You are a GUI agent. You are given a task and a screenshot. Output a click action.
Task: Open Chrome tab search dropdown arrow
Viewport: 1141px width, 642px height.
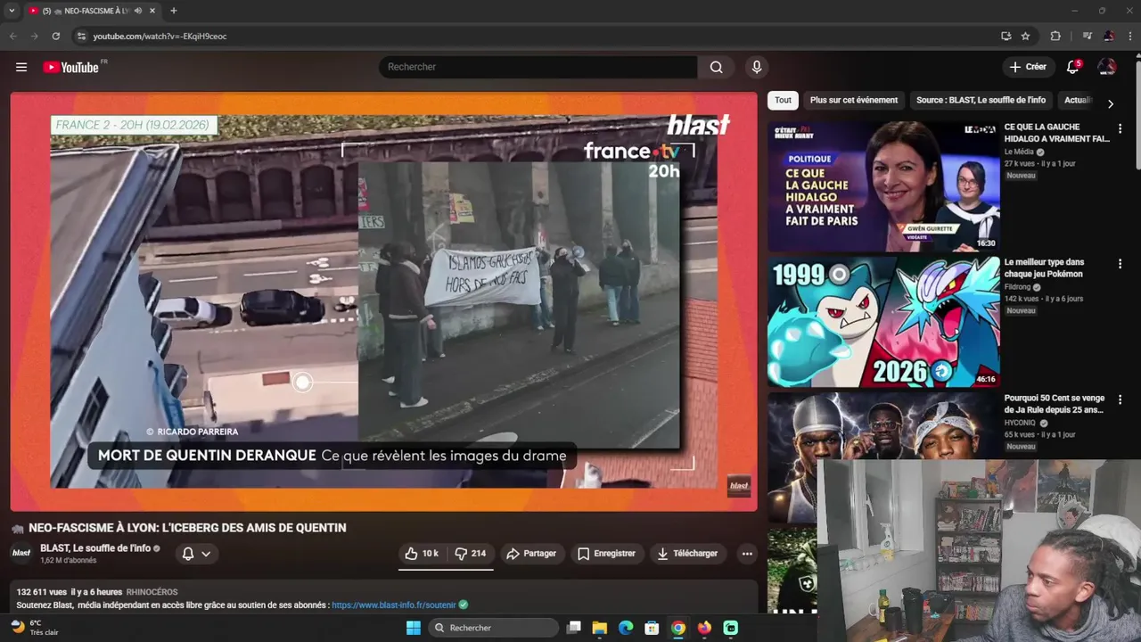[12, 11]
